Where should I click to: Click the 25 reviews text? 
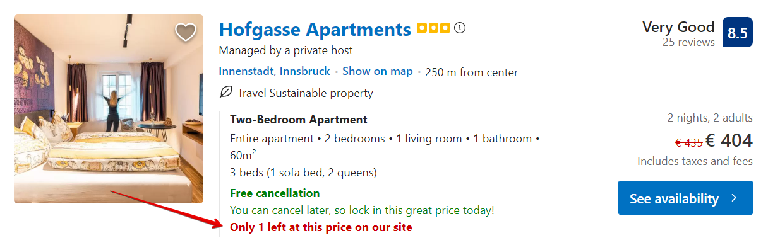(688, 42)
